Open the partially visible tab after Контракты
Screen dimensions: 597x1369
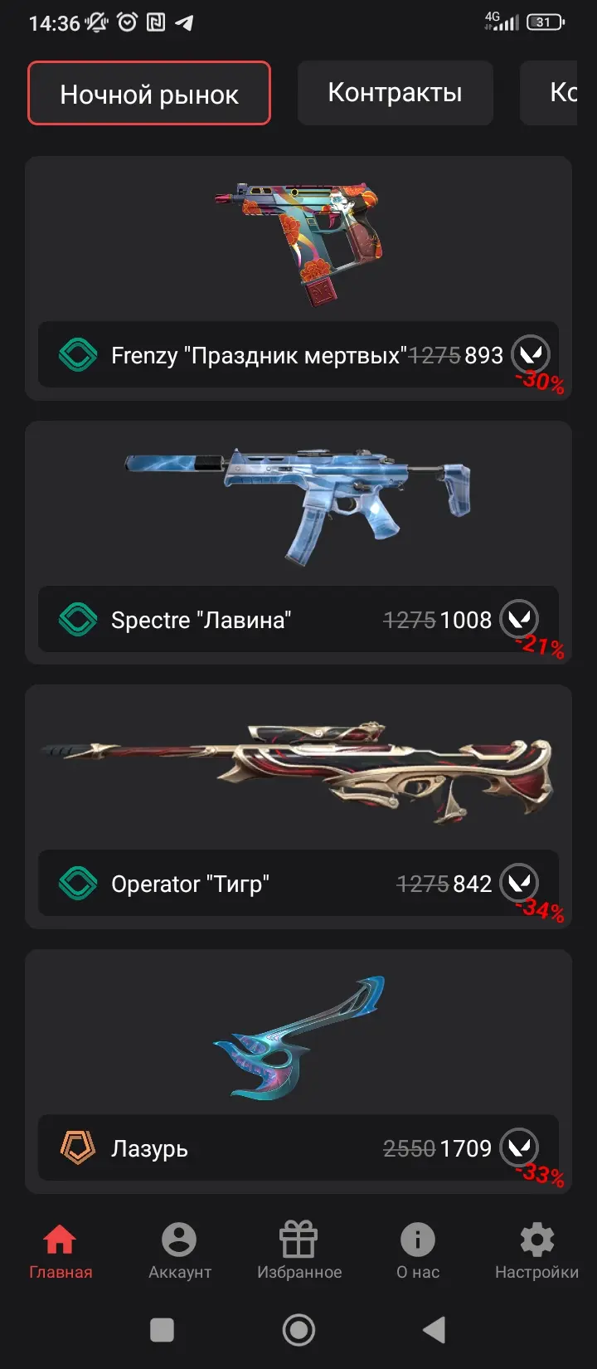point(549,93)
